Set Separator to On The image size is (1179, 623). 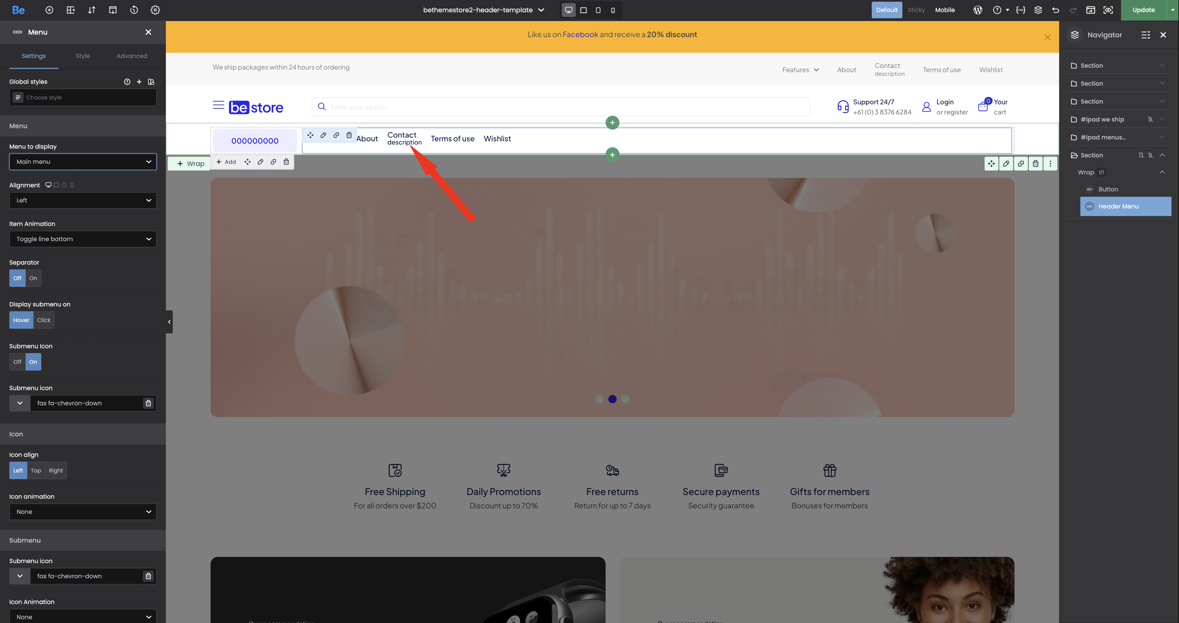pyautogui.click(x=33, y=278)
